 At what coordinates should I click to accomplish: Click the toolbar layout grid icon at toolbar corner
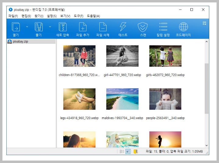coord(204,23)
